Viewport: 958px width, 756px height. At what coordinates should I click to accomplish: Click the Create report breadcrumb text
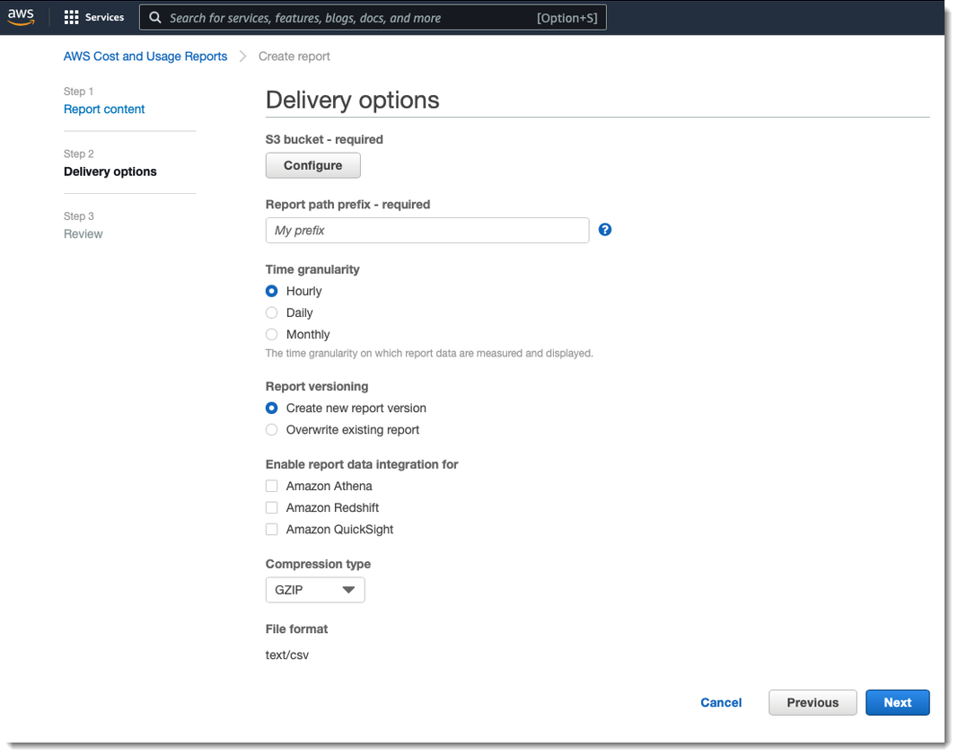[x=294, y=57]
